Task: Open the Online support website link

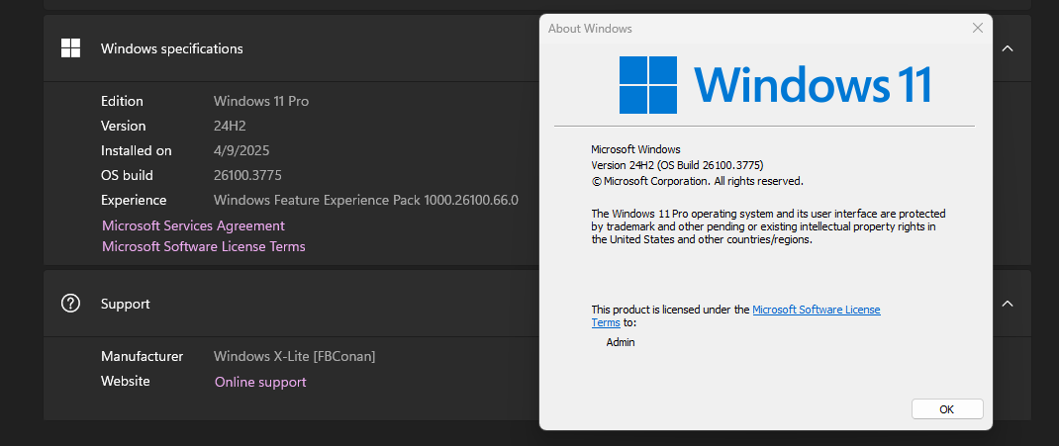Action: click(260, 382)
